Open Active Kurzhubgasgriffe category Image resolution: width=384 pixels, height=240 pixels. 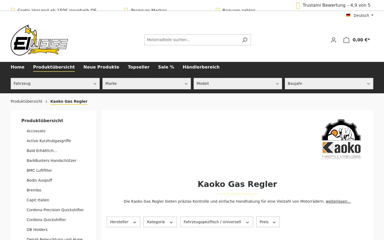(49, 141)
